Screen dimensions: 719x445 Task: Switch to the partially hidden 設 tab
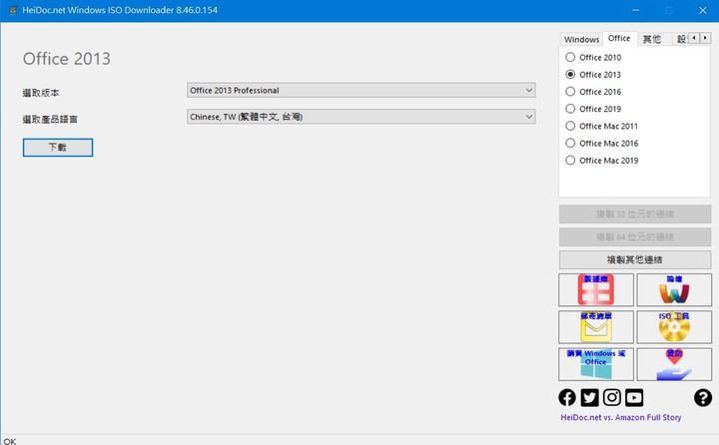pyautogui.click(x=681, y=40)
